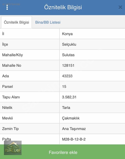Click the Tapu Alanı row label
The image size is (125, 159).
(11, 97)
